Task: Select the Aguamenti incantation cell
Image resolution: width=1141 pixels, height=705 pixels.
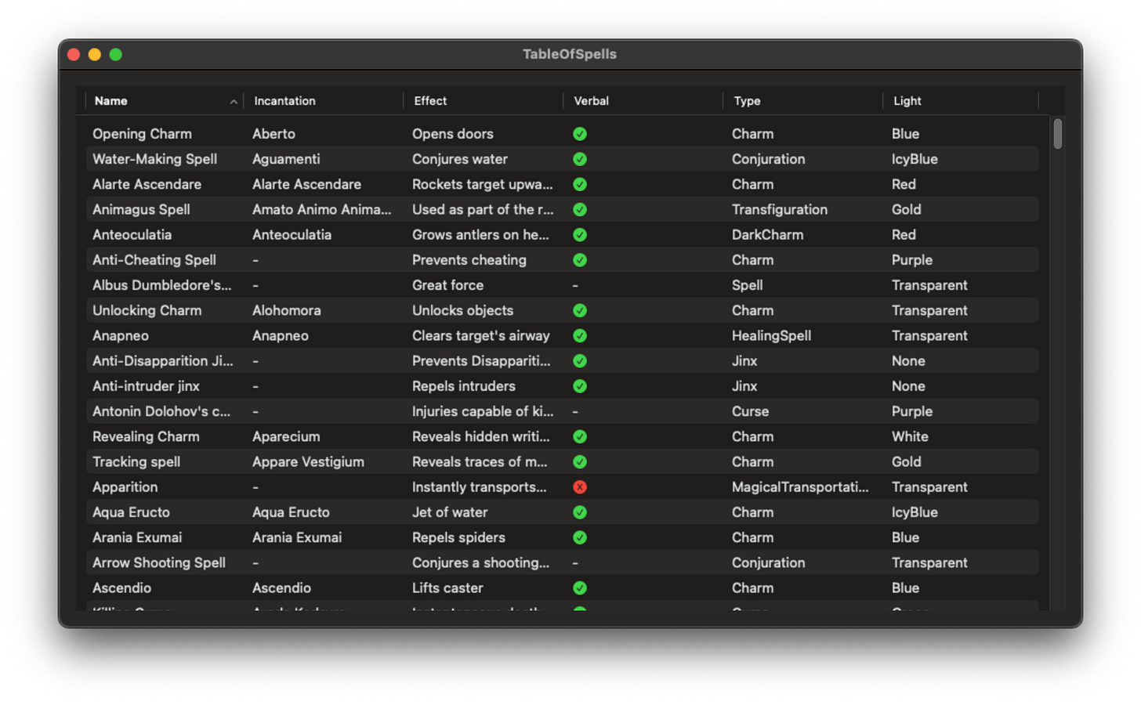Action: (287, 159)
